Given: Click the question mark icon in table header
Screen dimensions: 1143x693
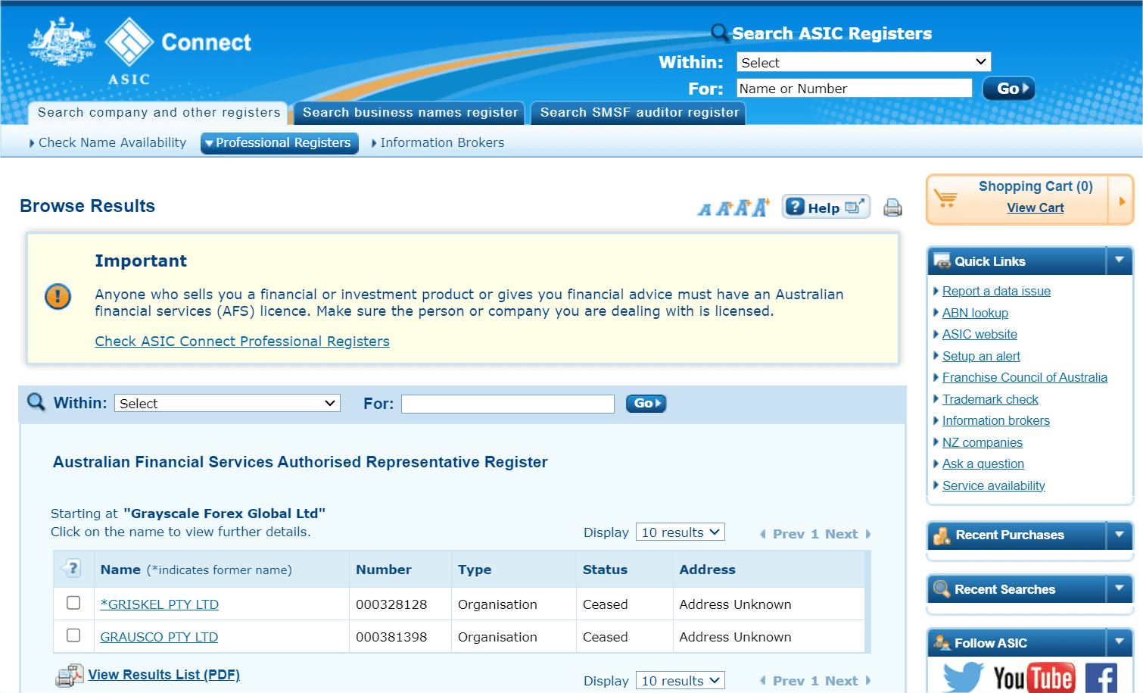Looking at the screenshot, I should click(x=72, y=568).
